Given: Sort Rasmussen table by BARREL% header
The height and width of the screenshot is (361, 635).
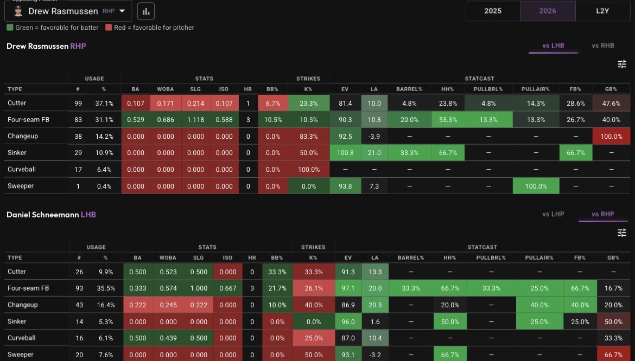Looking at the screenshot, I should [x=409, y=89].
